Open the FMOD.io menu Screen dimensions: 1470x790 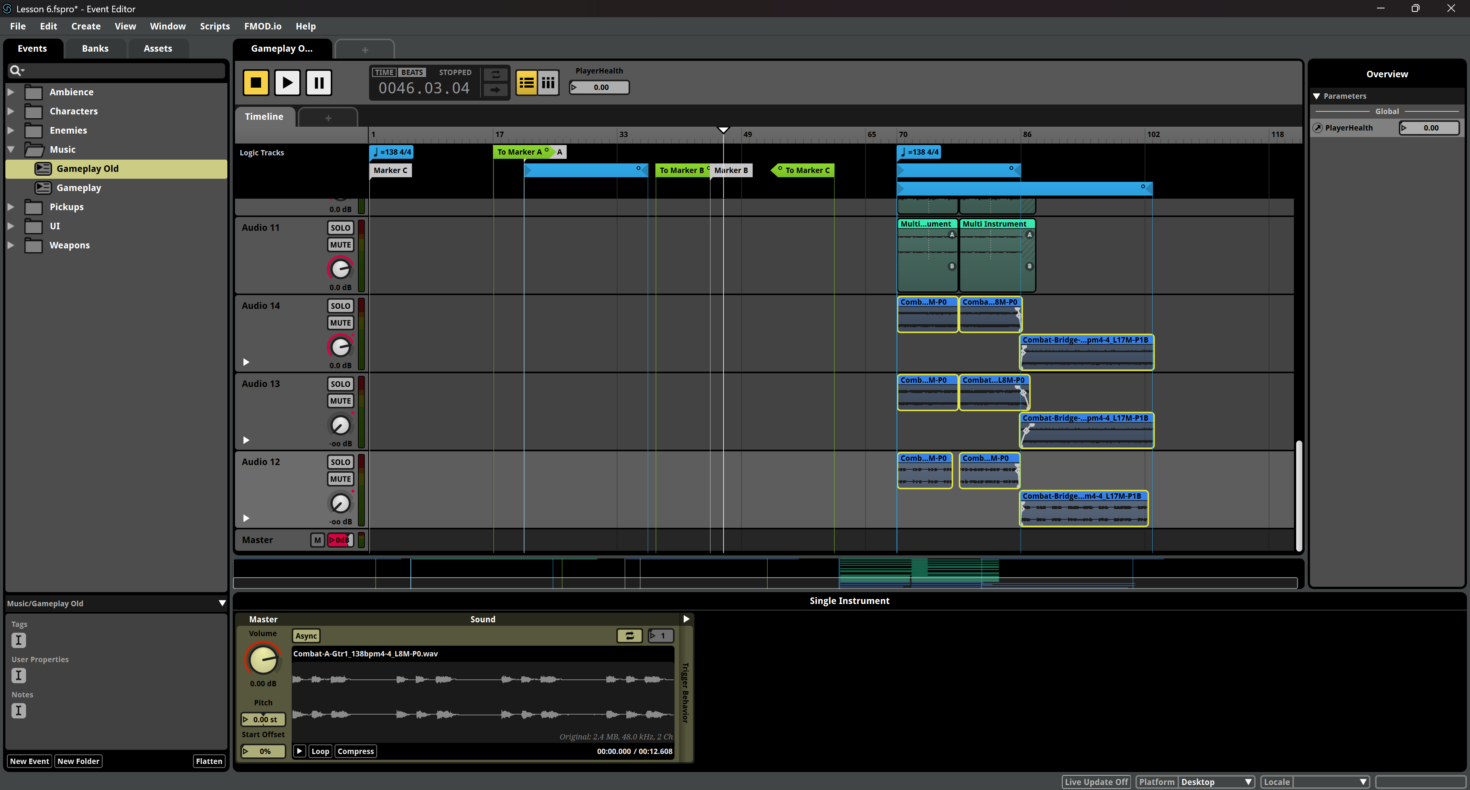[263, 26]
